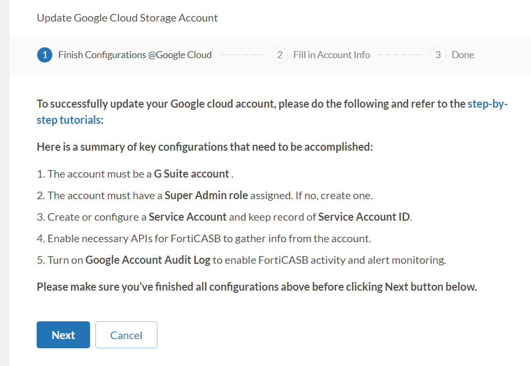Select the Fill in Account Info step
Viewport: 531px width, 366px height.
pyautogui.click(x=332, y=54)
